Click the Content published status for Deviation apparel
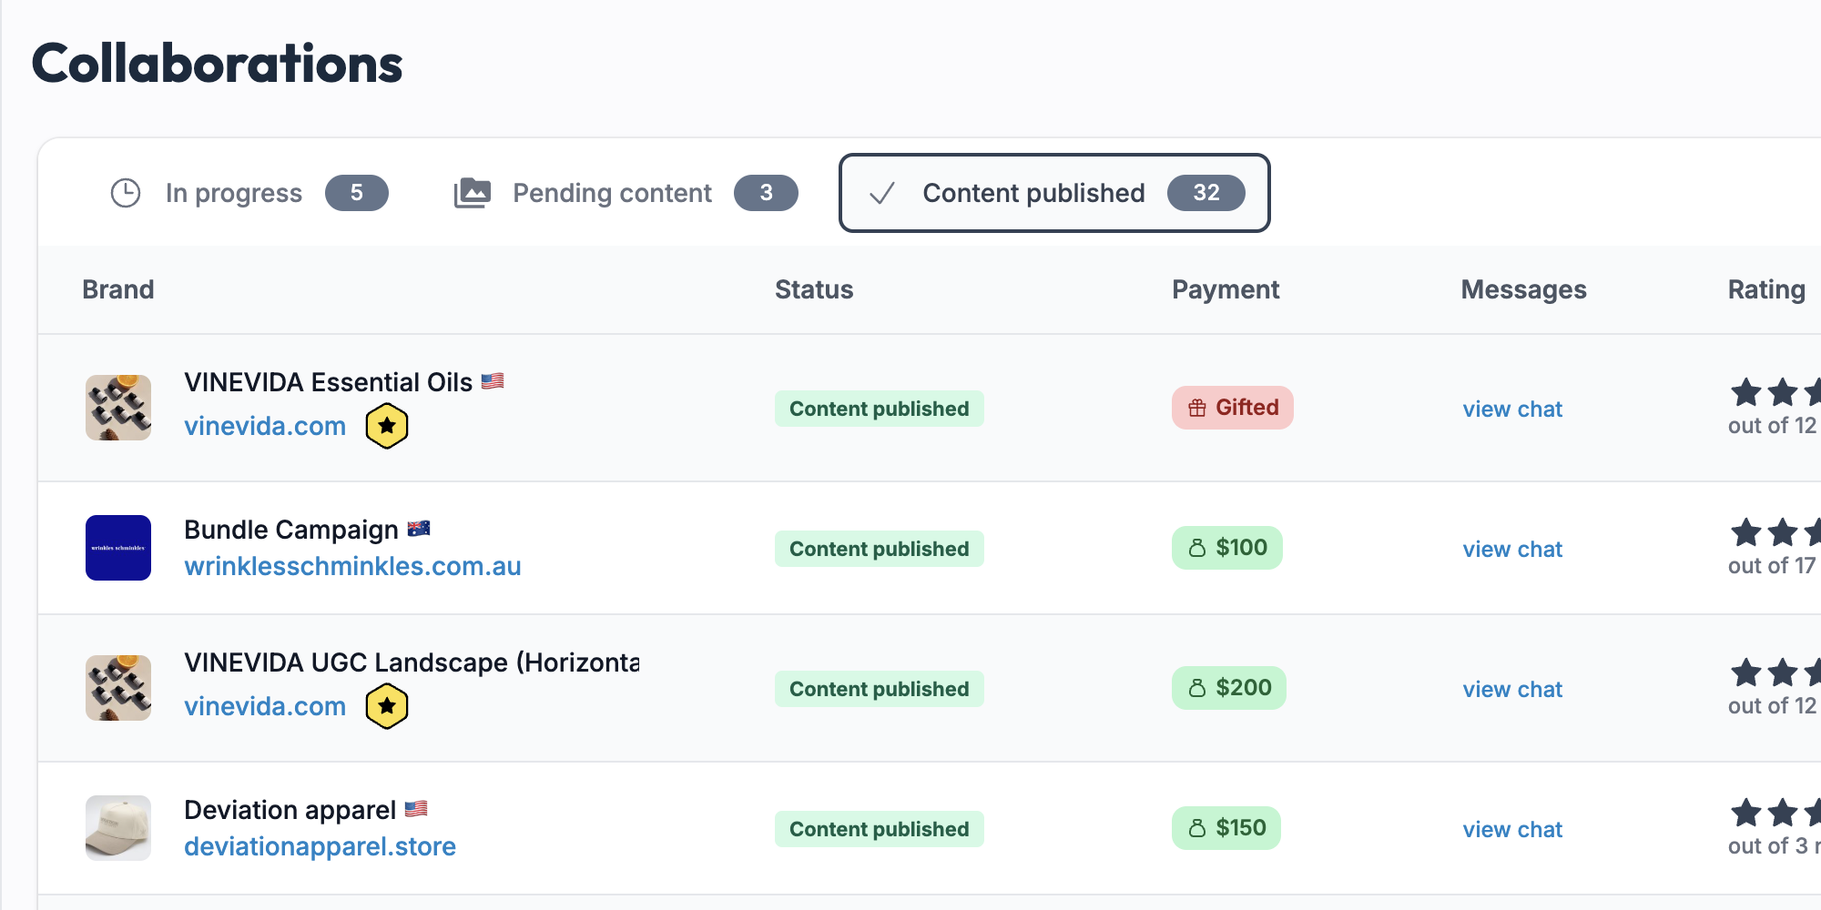 tap(879, 829)
